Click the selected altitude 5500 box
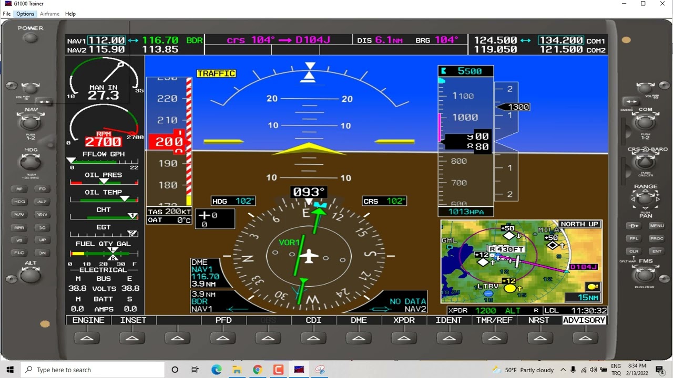The height and width of the screenshot is (378, 673). [x=466, y=71]
